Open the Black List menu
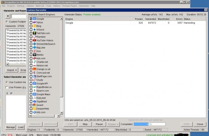The width and height of the screenshot is (209, 136). 40,6
